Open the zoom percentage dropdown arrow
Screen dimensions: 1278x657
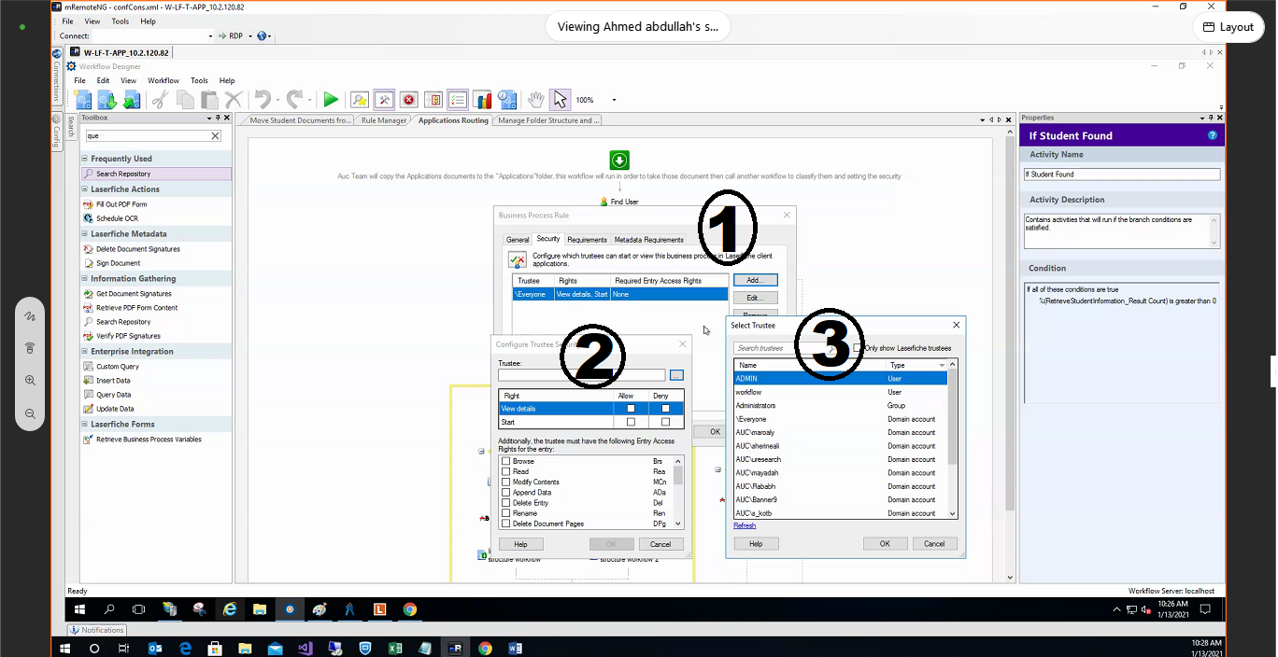[614, 100]
